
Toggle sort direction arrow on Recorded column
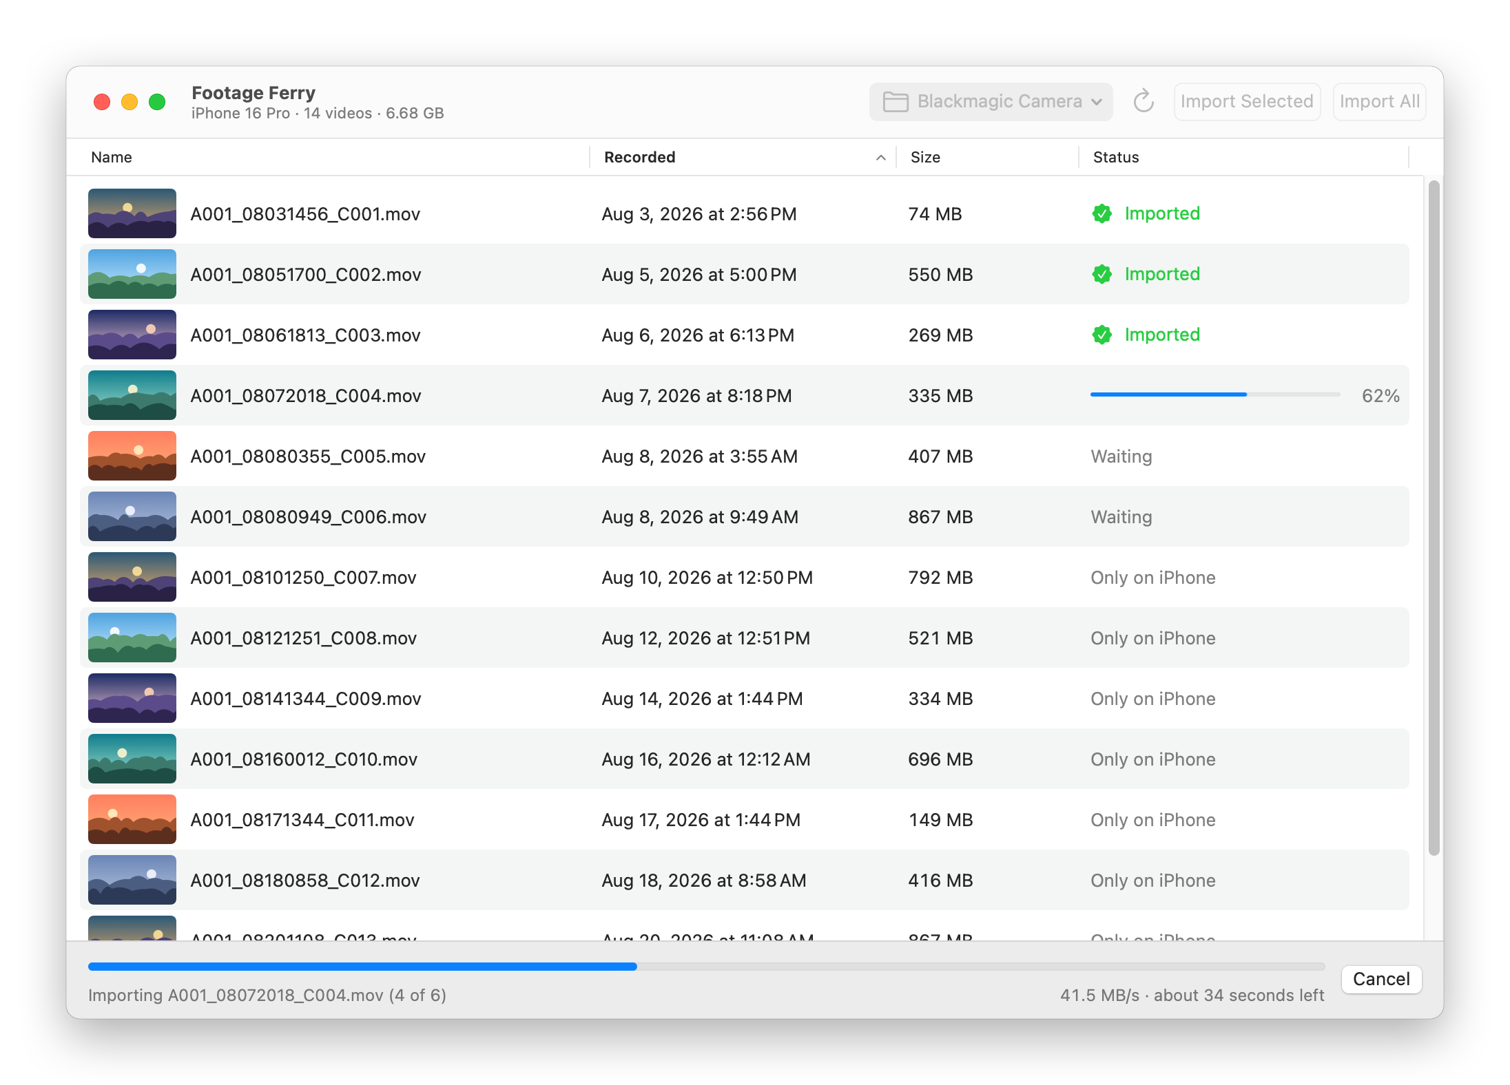880,158
